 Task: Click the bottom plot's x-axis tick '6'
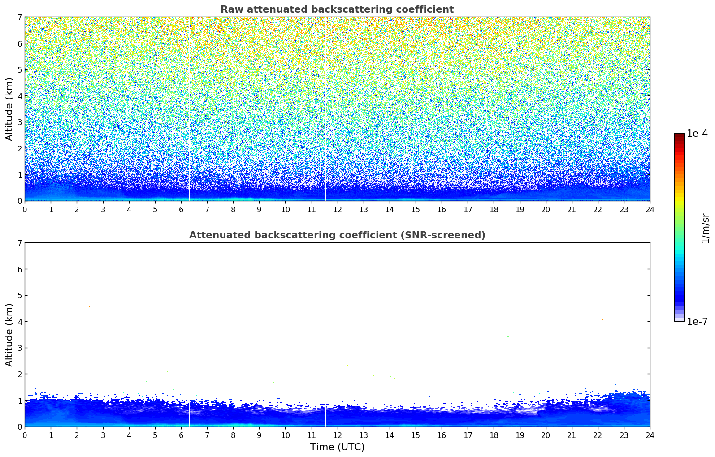(x=181, y=435)
